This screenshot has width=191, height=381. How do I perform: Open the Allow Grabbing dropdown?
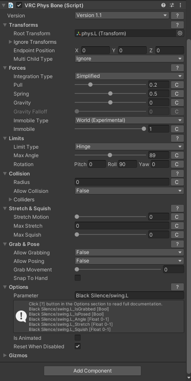(129, 252)
